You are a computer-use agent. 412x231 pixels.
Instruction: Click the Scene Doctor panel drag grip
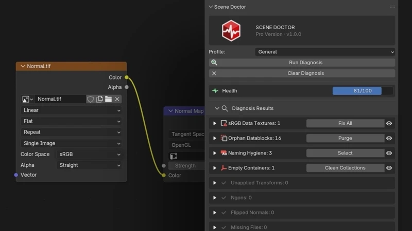click(x=392, y=7)
